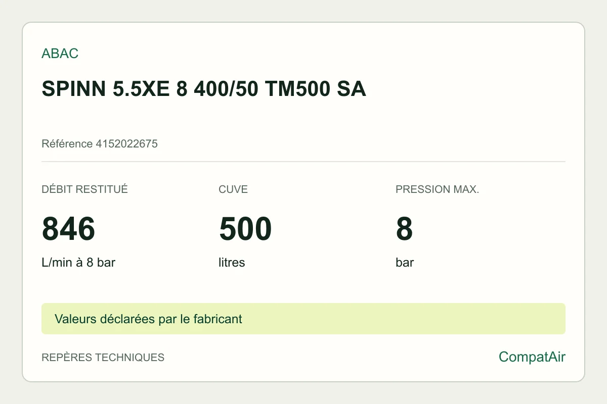607x404 pixels.
Task: Select the 8 pressure value
Action: tap(405, 229)
